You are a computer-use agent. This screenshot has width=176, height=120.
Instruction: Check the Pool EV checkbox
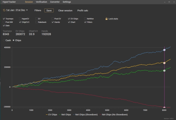pyautogui.click(x=53, y=19)
